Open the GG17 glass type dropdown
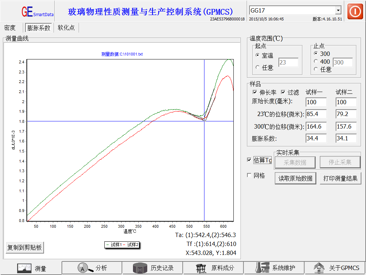366x275 pixels. [x=338, y=10]
